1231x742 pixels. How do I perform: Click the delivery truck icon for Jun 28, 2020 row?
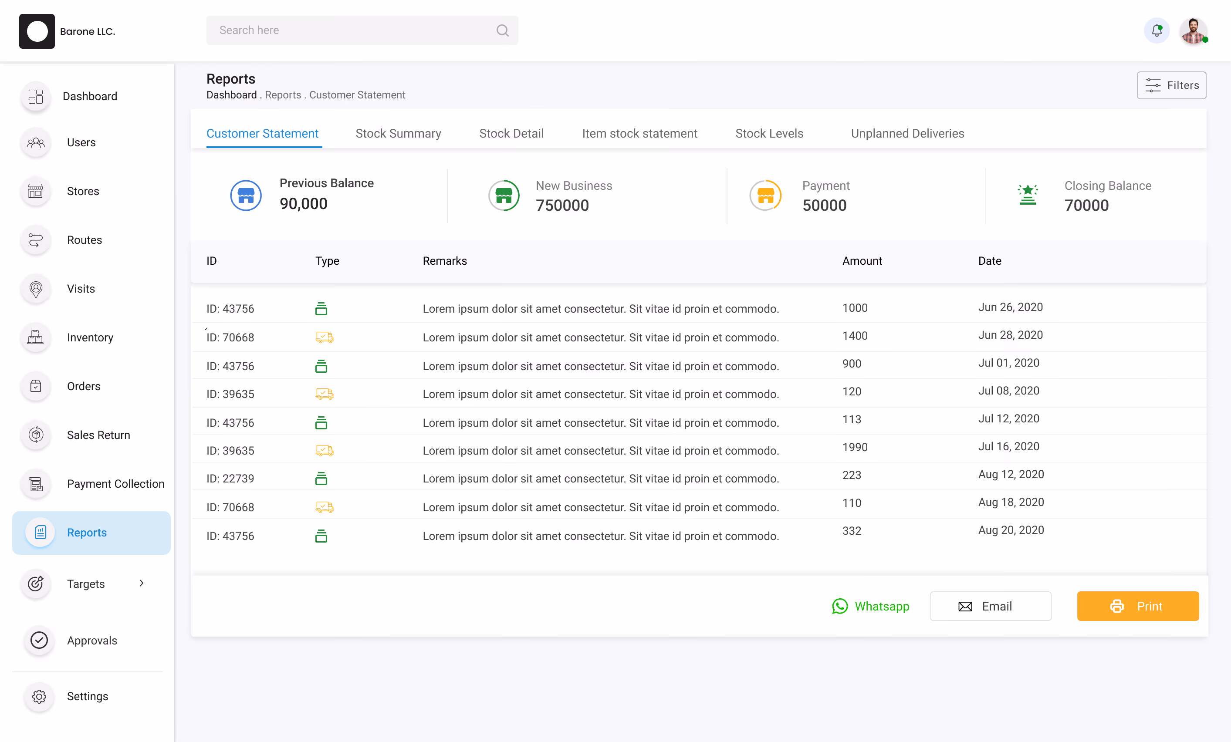(324, 337)
